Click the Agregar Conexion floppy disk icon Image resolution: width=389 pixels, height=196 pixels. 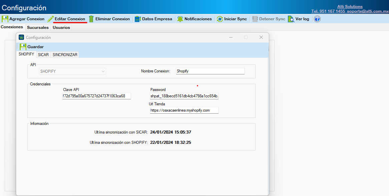click(x=5, y=19)
